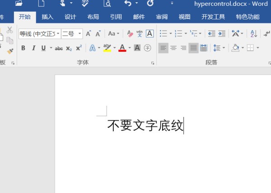The width and height of the screenshot is (271, 193).
Task: Open underline style dropdown arrow
Action: click(51, 48)
